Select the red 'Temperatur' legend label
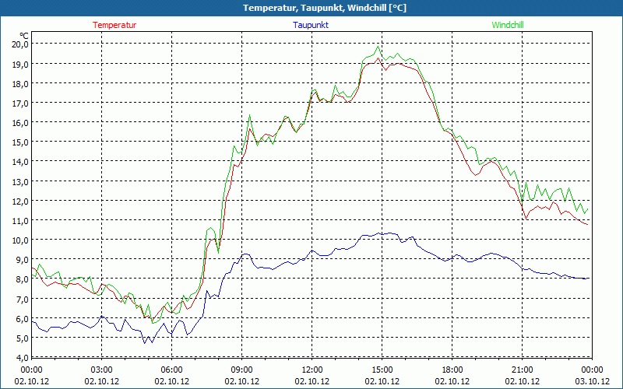This screenshot has width=623, height=389. [x=114, y=25]
